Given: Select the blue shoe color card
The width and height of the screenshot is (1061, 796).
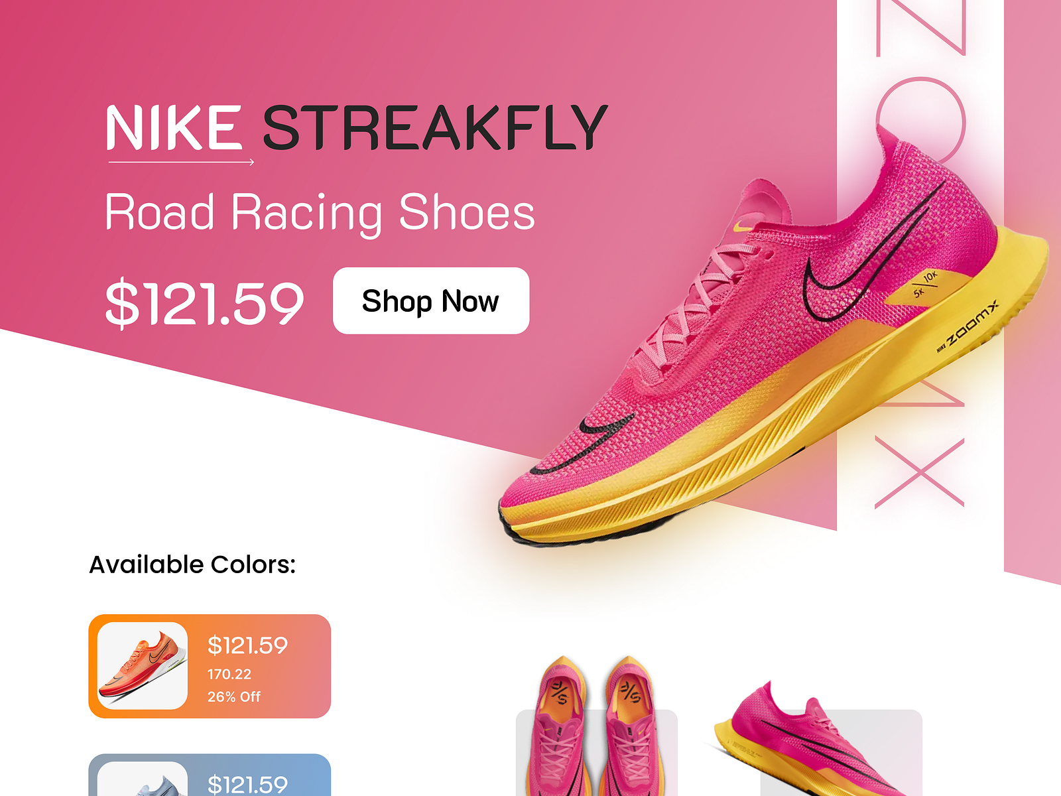Looking at the screenshot, I should pyautogui.click(x=210, y=775).
